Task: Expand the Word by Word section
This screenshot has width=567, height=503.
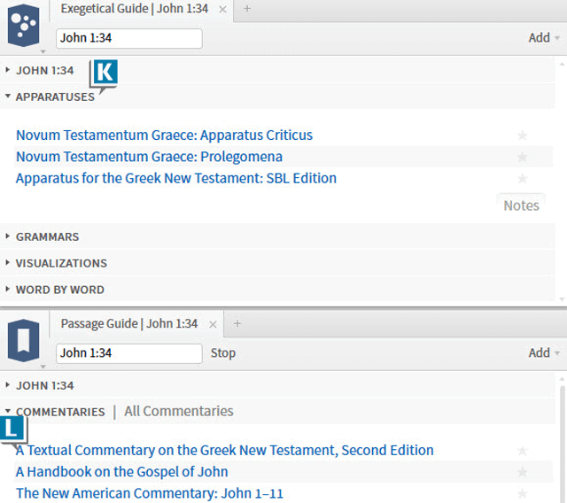Action: pos(60,290)
